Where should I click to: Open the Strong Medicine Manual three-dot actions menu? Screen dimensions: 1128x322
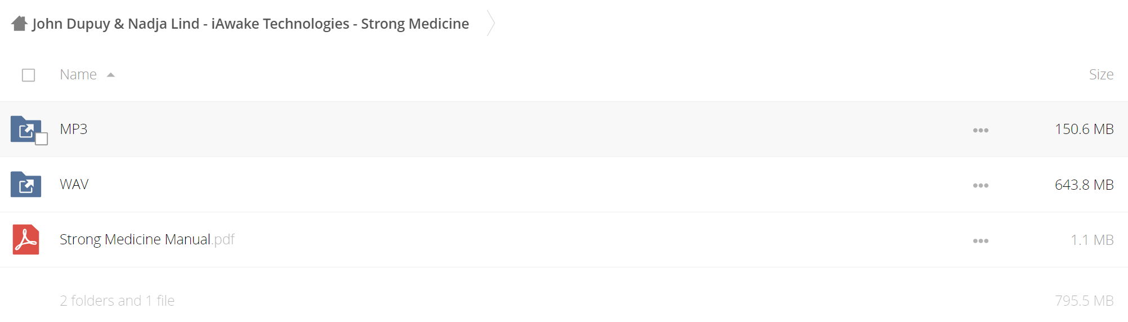(981, 240)
